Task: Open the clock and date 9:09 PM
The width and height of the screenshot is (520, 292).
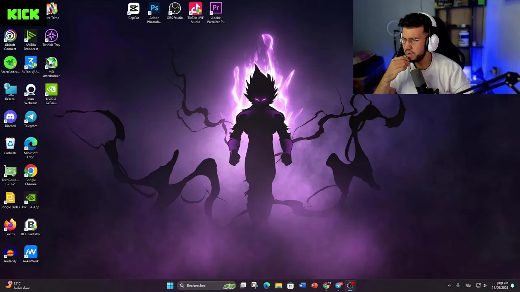Action: [x=500, y=286]
